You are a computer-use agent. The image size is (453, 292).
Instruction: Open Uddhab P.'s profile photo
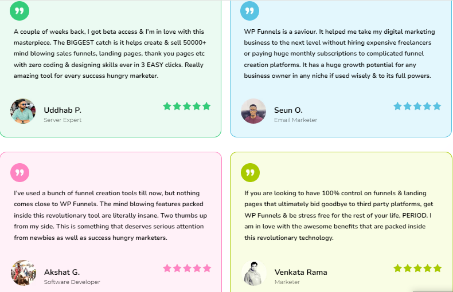23,111
